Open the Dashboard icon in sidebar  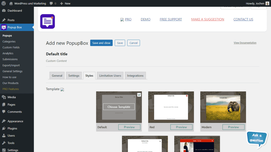pos(4,11)
